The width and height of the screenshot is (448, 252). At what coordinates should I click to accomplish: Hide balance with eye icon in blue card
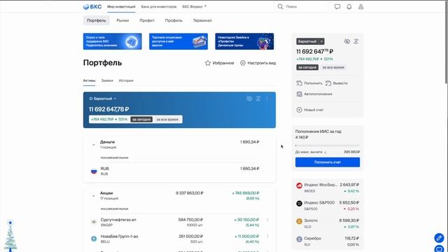(x=249, y=99)
